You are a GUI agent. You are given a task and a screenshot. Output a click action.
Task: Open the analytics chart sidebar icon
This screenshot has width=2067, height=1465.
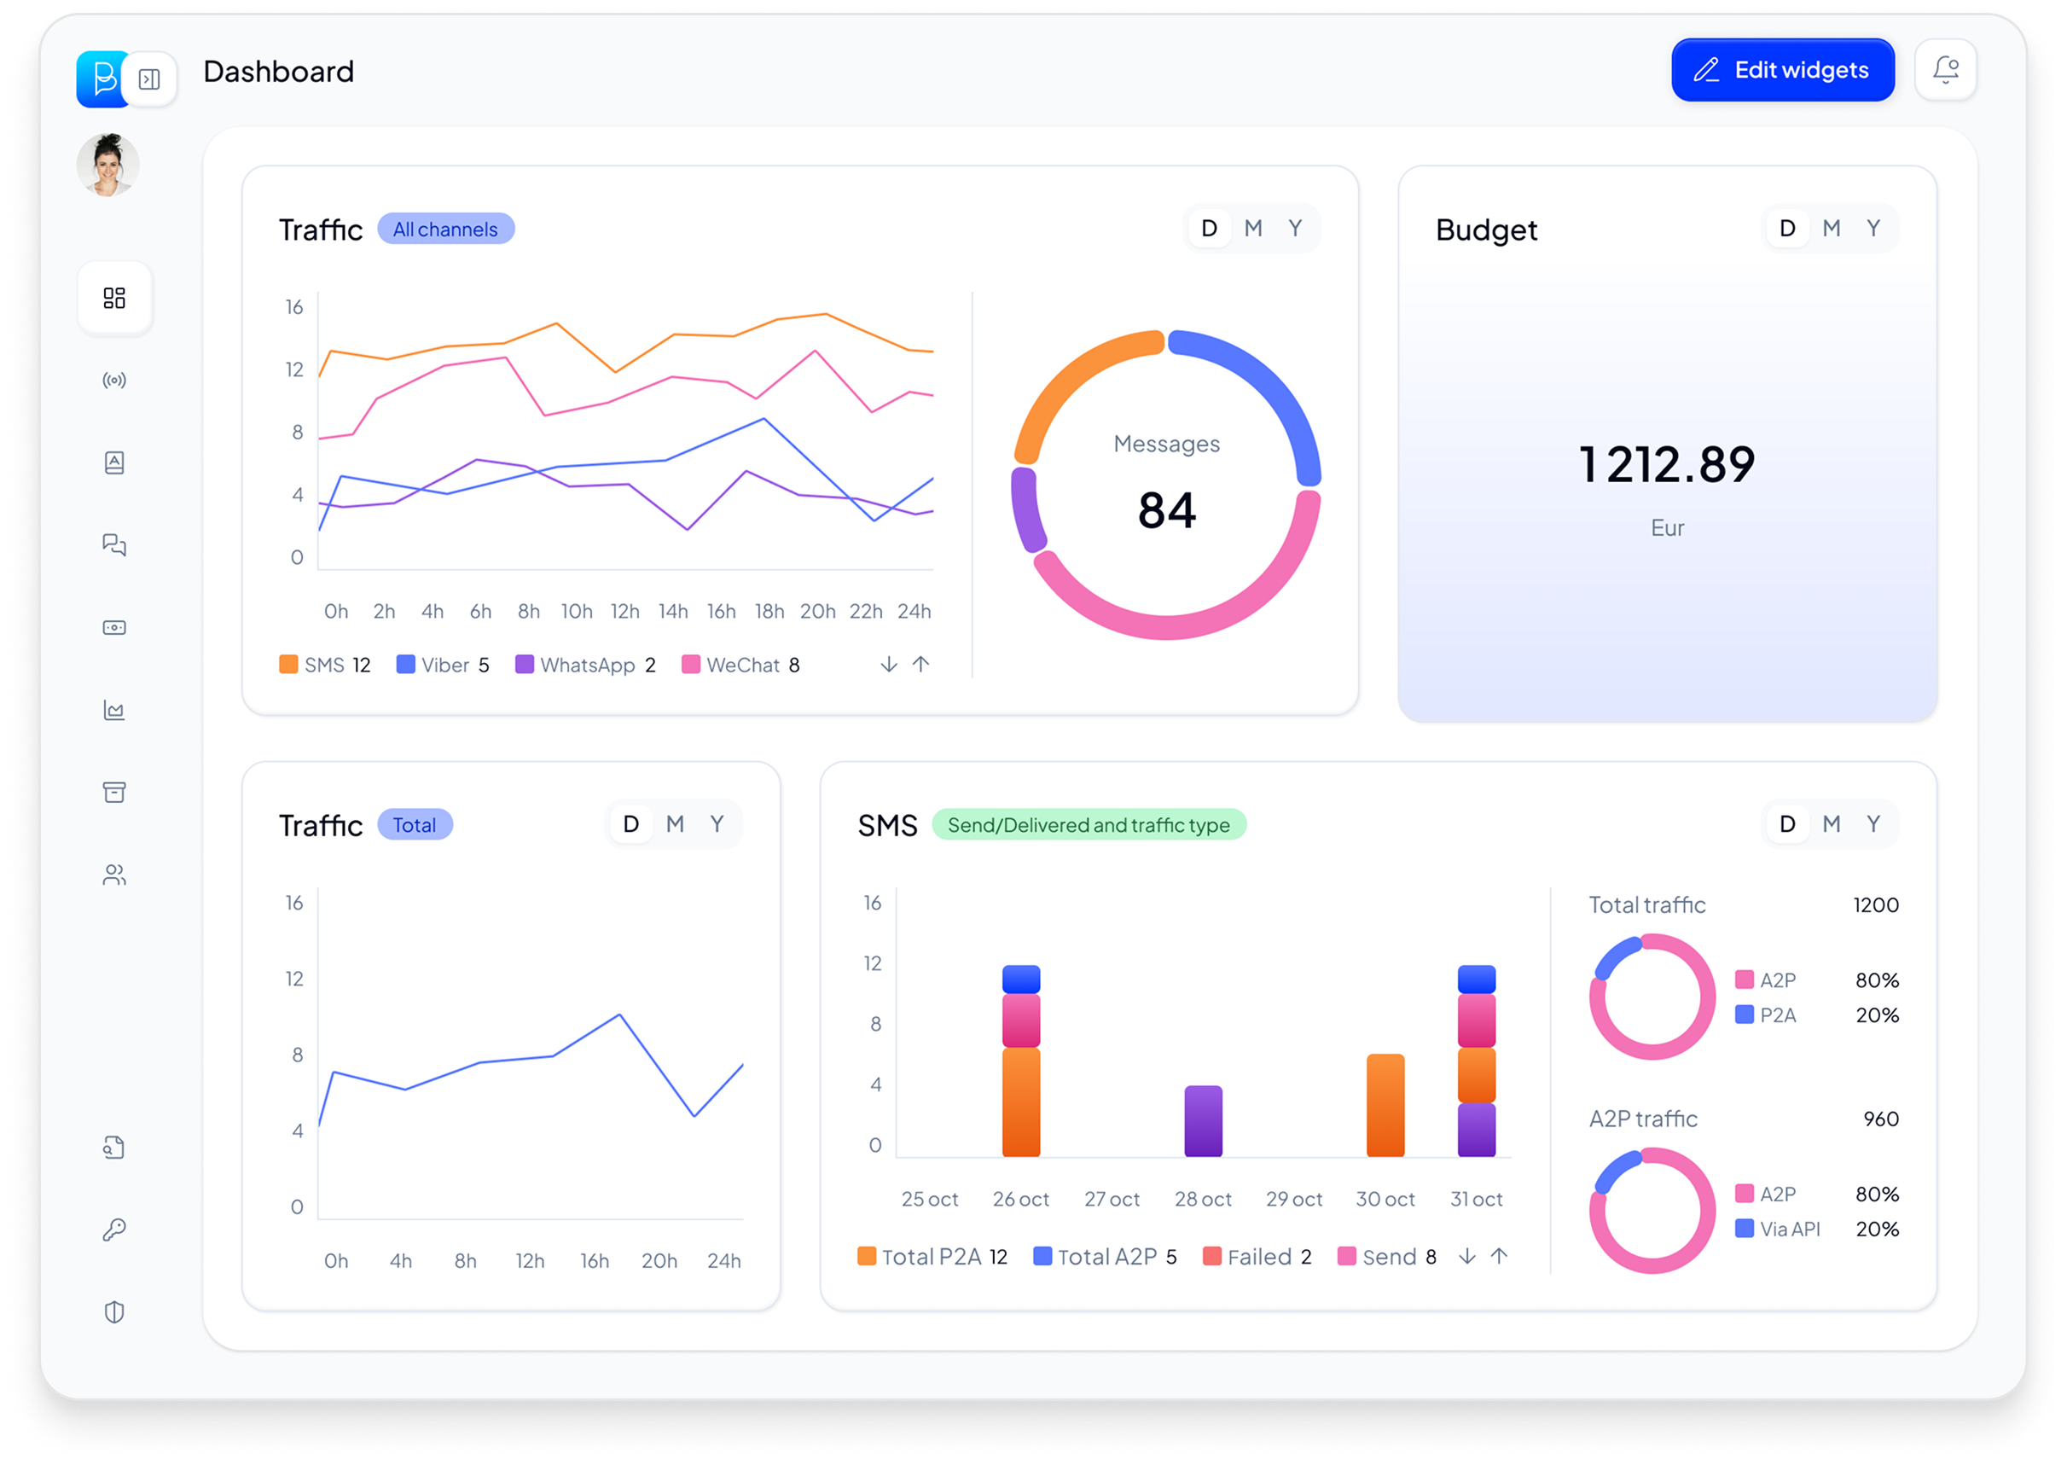click(114, 710)
